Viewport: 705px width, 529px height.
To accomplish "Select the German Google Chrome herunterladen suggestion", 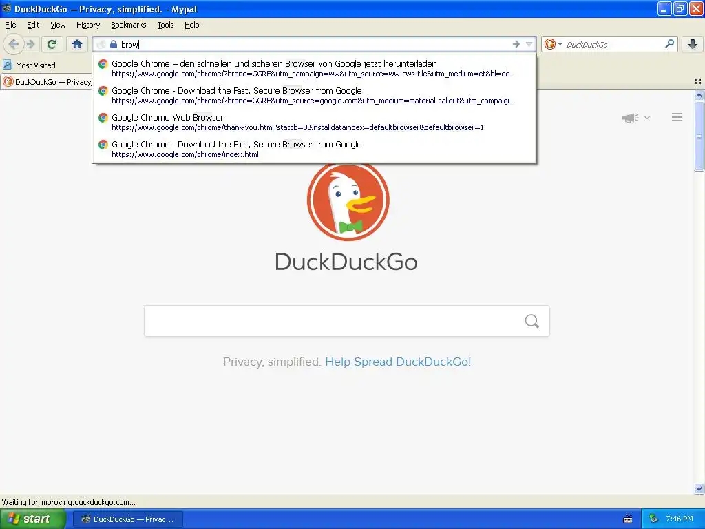I will [314, 68].
